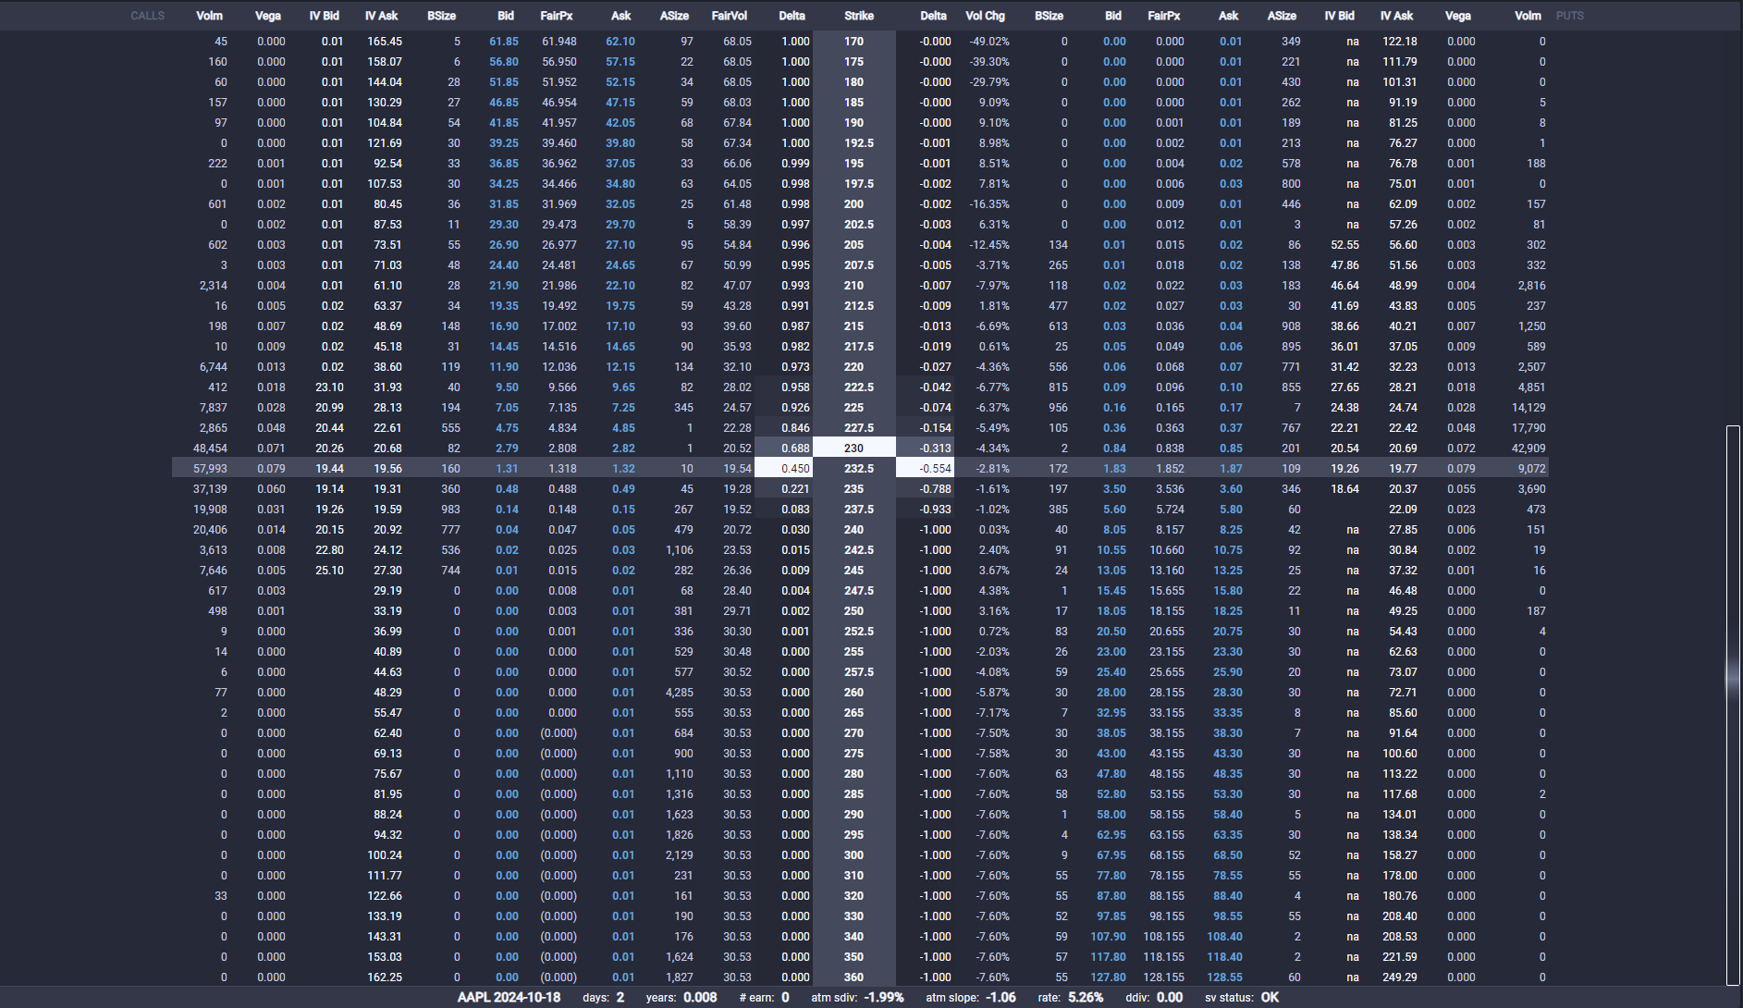
Task: Select the 250 strike cell
Action: [x=853, y=611]
